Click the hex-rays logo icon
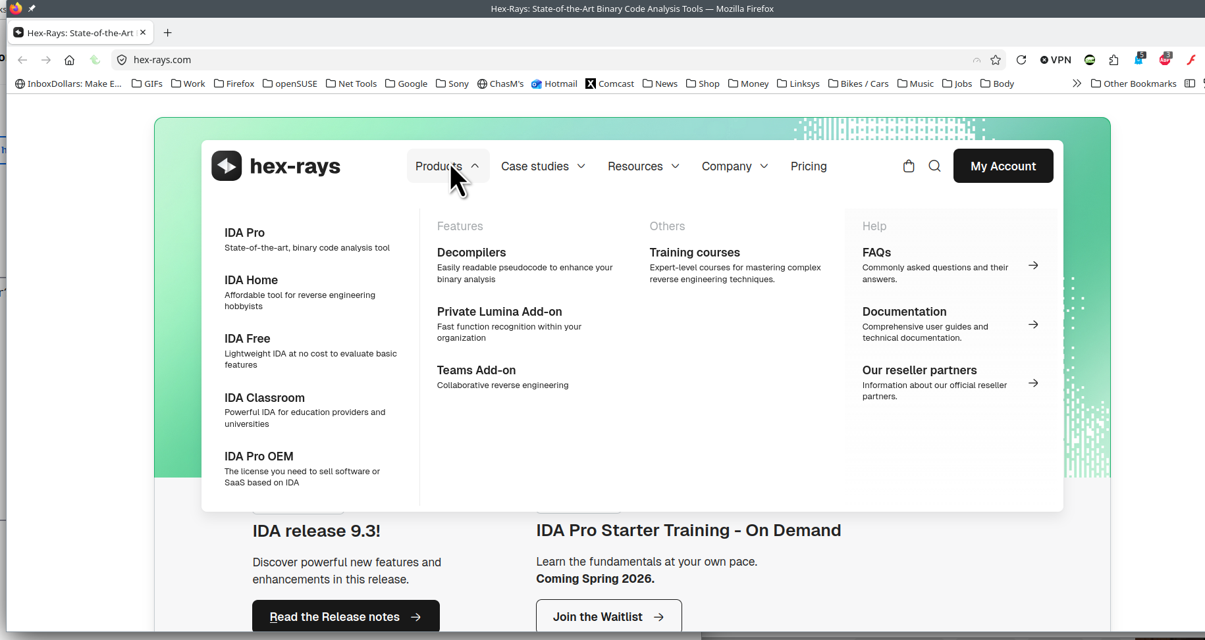The height and width of the screenshot is (640, 1205). 227,166
